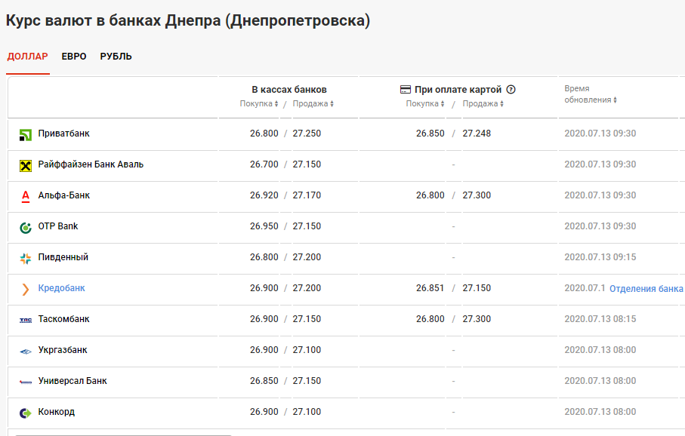Click the В кассах банков header

(289, 90)
